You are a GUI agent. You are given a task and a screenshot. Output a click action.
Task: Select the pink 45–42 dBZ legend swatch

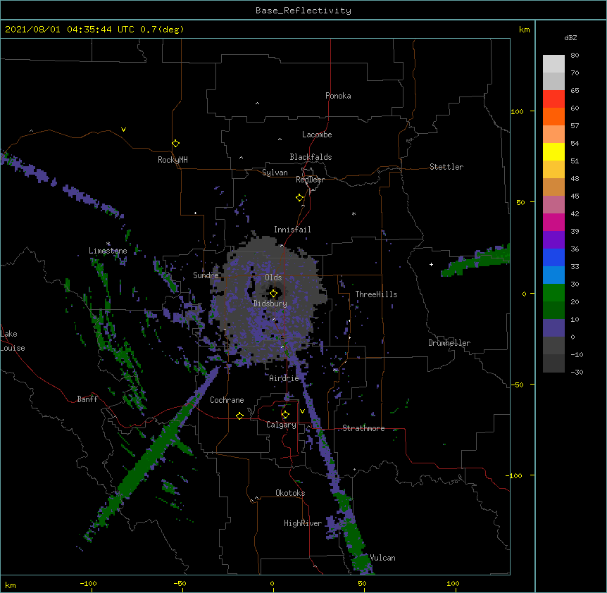(553, 204)
